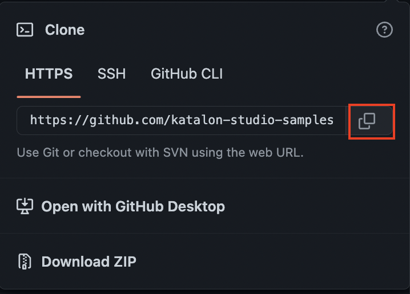Select the GitHub CLI tab
The height and width of the screenshot is (294, 410).
tap(186, 73)
